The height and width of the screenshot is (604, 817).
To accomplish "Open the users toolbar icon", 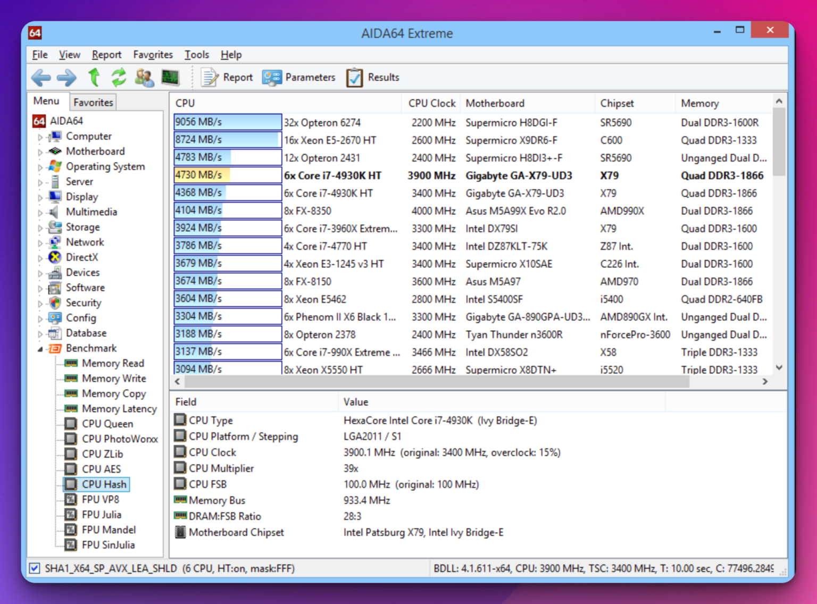I will click(x=144, y=78).
